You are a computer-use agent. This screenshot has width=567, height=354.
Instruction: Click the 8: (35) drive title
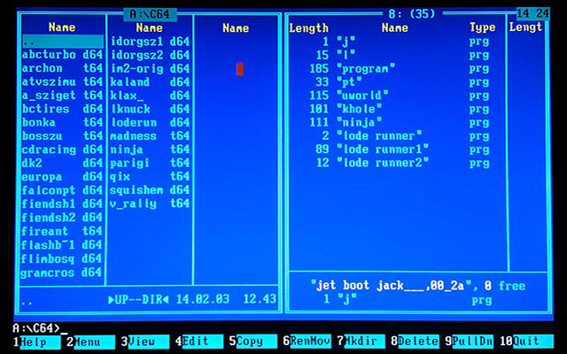pyautogui.click(x=412, y=14)
